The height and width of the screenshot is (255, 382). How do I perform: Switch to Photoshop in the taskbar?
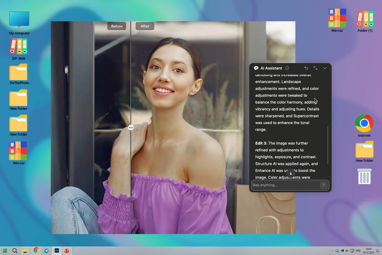coord(57,251)
